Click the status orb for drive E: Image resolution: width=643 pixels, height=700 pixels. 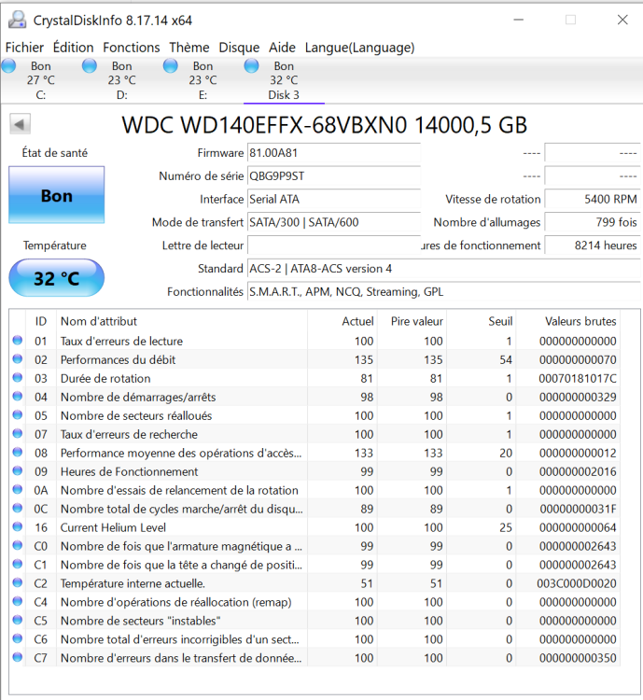(x=171, y=65)
